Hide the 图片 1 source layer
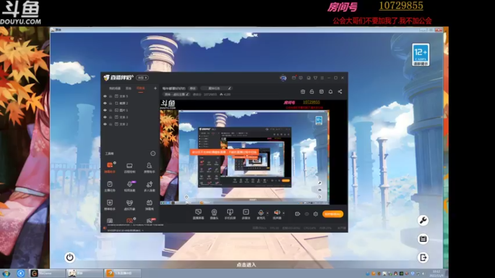 [x=105, y=110]
